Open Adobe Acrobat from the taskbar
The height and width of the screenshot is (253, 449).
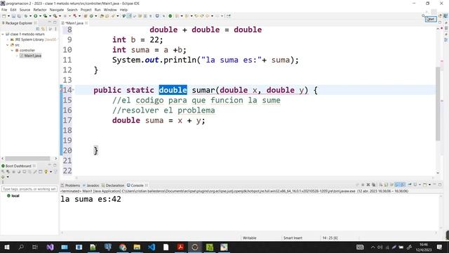tap(180, 247)
